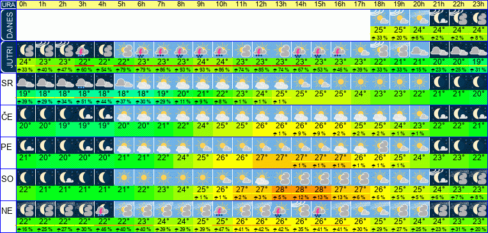Viewport: 488px width, 233px height.
Task: Click the DANES 18h sunny-cloudy icon
Action: 380,18
